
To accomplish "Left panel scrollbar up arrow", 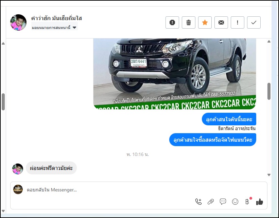I will (3, 43).
